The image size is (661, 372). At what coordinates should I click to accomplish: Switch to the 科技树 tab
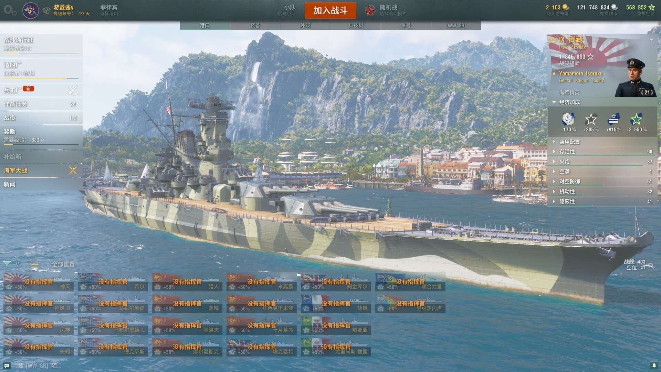coord(356,25)
